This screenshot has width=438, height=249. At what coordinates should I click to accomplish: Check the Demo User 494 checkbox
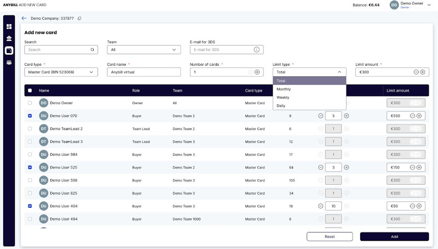point(30,219)
